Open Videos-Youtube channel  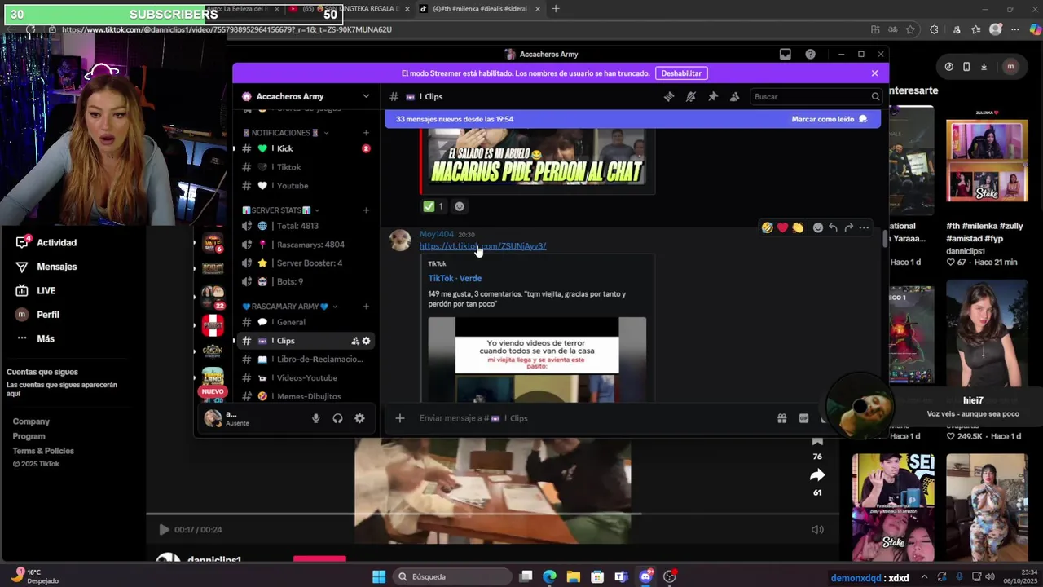point(306,378)
